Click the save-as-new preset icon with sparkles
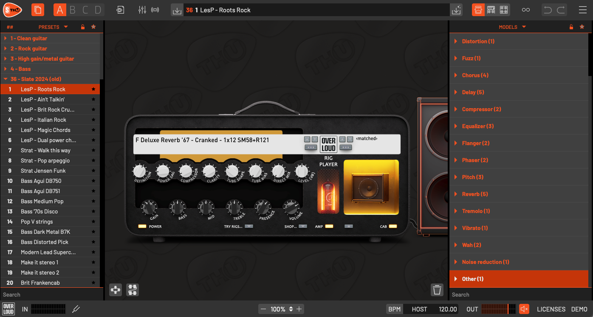The width and height of the screenshot is (593, 317). [456, 10]
